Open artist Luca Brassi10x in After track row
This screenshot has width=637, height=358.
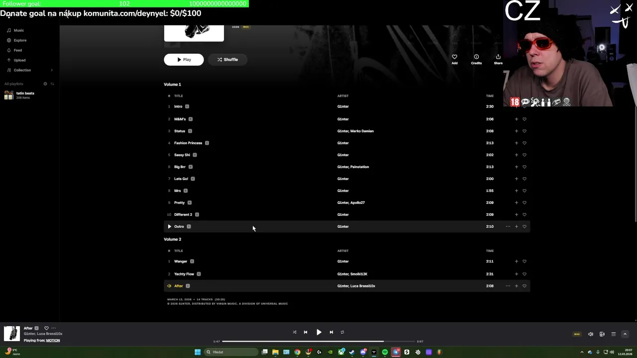(x=363, y=286)
